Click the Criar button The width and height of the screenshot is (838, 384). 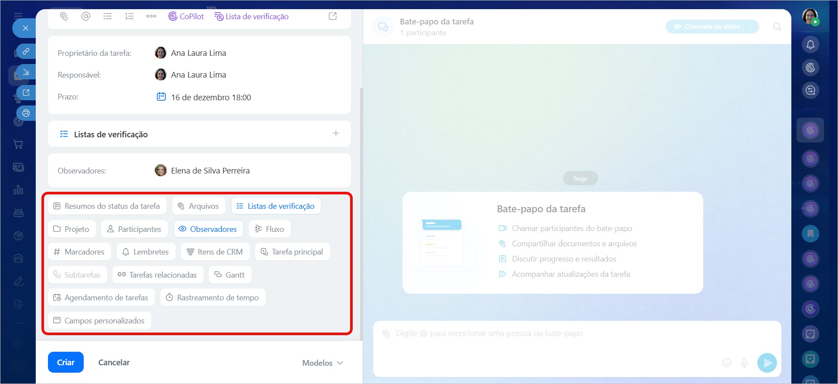point(66,362)
